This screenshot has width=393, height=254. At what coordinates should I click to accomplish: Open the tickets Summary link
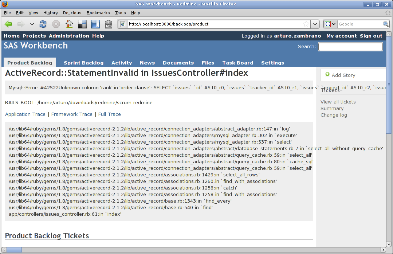(332, 109)
